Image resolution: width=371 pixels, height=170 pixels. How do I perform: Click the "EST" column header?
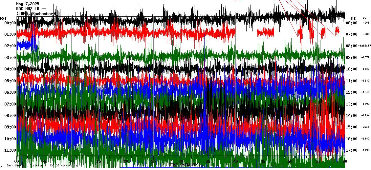pos(3,18)
